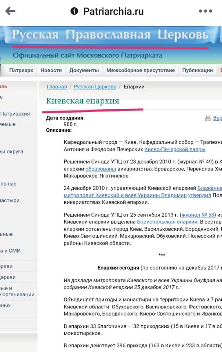Select the Епархия сегодня bold text
Image resolution: width=222 pixels, height=352 pixels.
(x=118, y=268)
